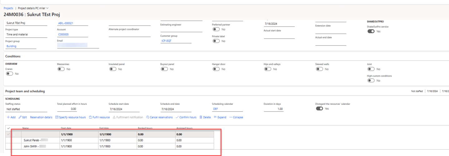The image size is (449, 156).
Task: Click the Schedule start date field
Action: [124, 109]
